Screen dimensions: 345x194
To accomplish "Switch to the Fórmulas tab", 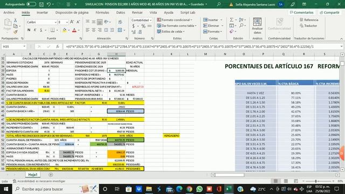I will tap(102, 12).
